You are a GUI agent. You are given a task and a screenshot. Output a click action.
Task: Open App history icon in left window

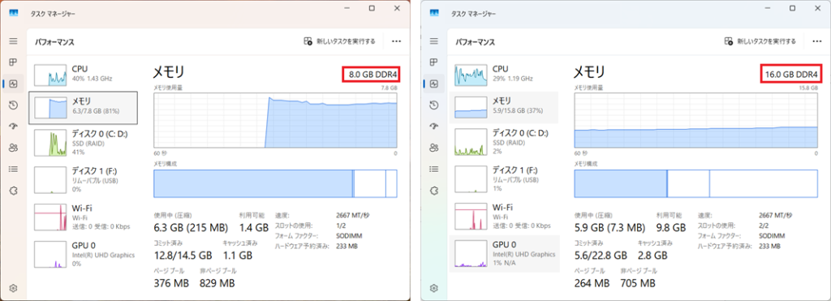click(x=13, y=105)
